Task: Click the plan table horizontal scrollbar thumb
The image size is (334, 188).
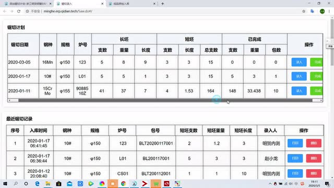Action: click(165, 100)
